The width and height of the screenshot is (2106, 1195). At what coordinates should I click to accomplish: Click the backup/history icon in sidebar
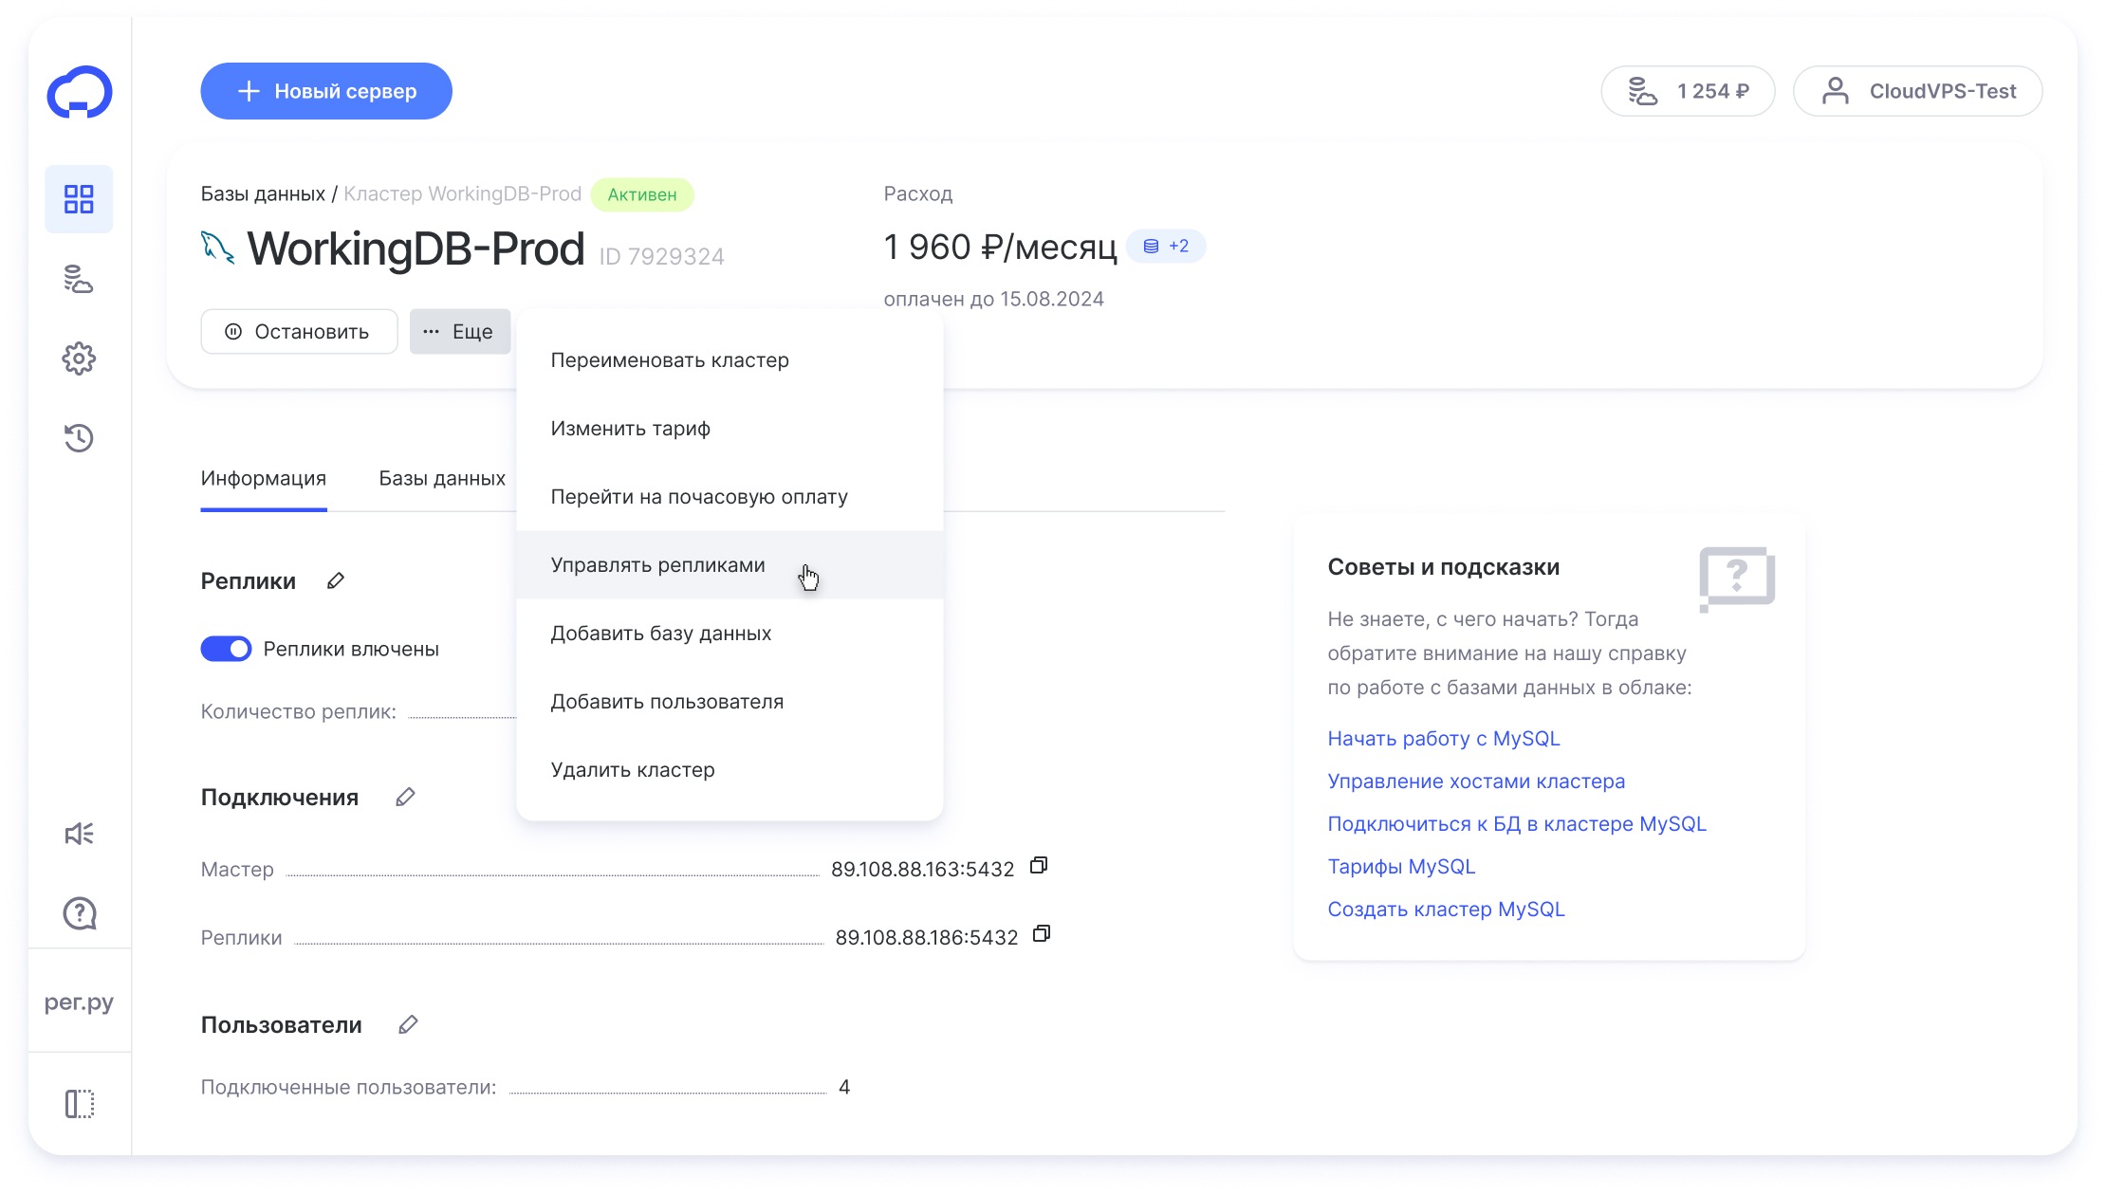click(x=78, y=437)
